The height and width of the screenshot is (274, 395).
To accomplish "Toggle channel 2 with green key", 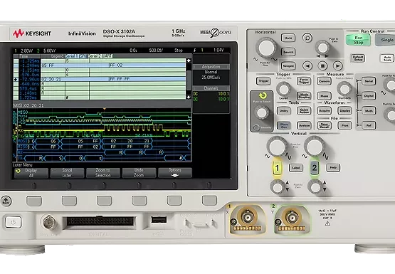I will tap(314, 168).
